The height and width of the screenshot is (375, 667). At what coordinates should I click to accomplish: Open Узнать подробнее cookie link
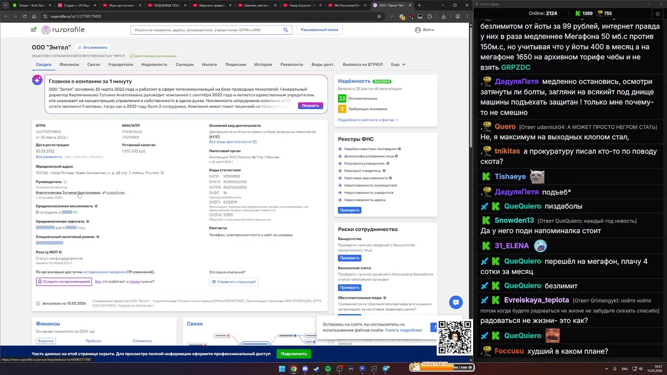coord(404,330)
